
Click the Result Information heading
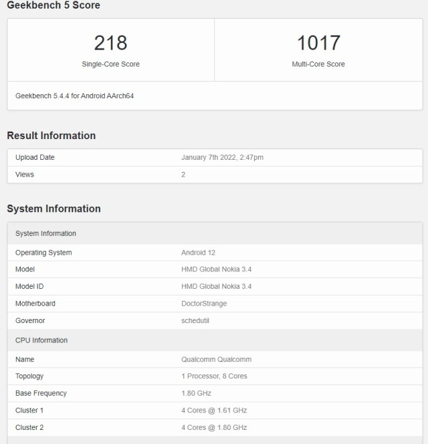coord(51,136)
